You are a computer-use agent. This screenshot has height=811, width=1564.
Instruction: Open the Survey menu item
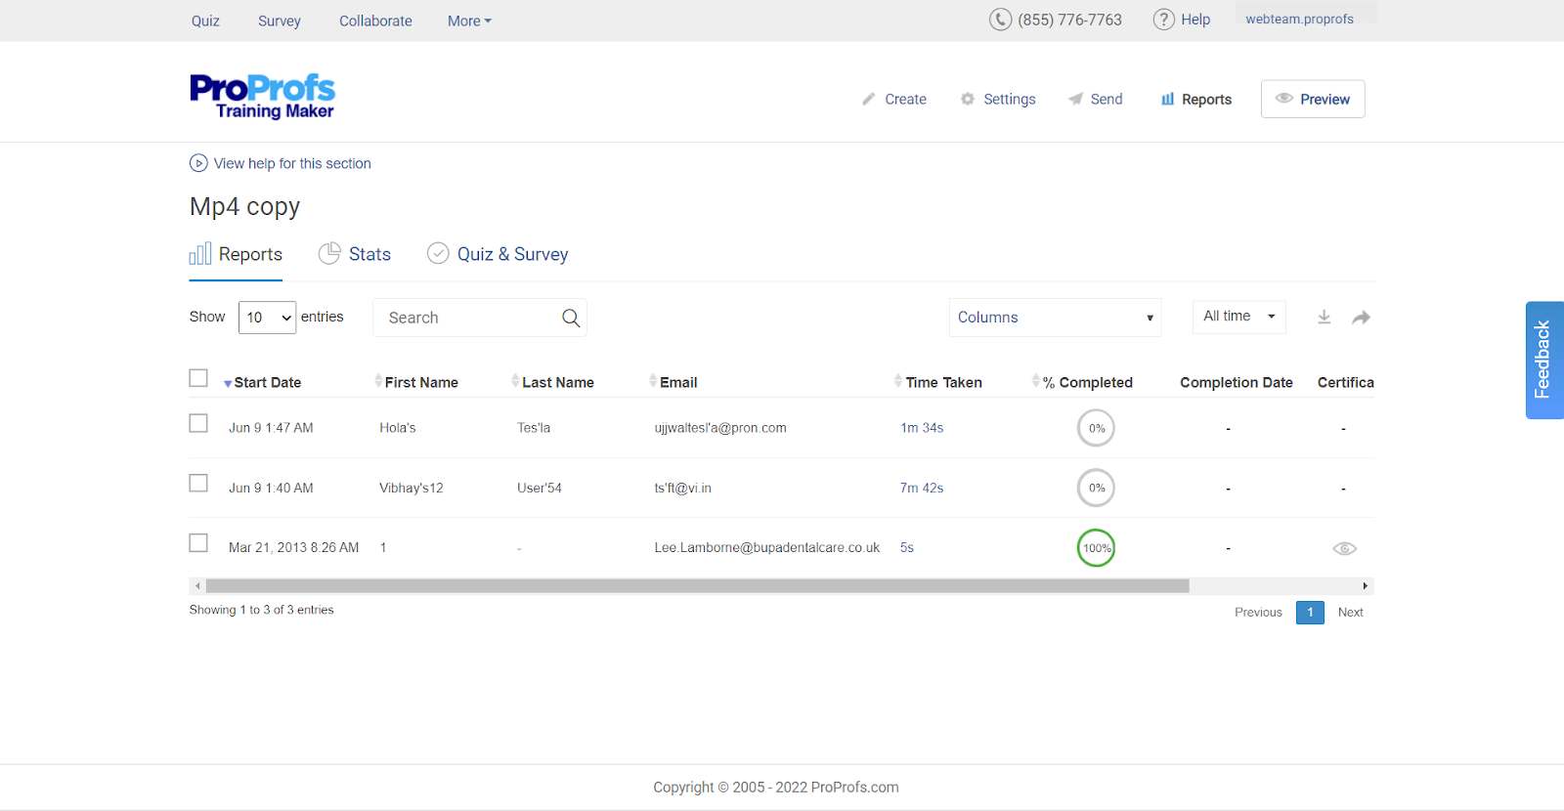click(x=280, y=21)
